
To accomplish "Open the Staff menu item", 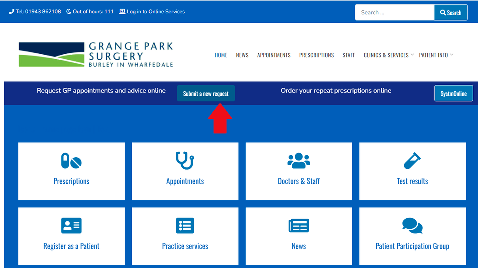I will click(349, 55).
